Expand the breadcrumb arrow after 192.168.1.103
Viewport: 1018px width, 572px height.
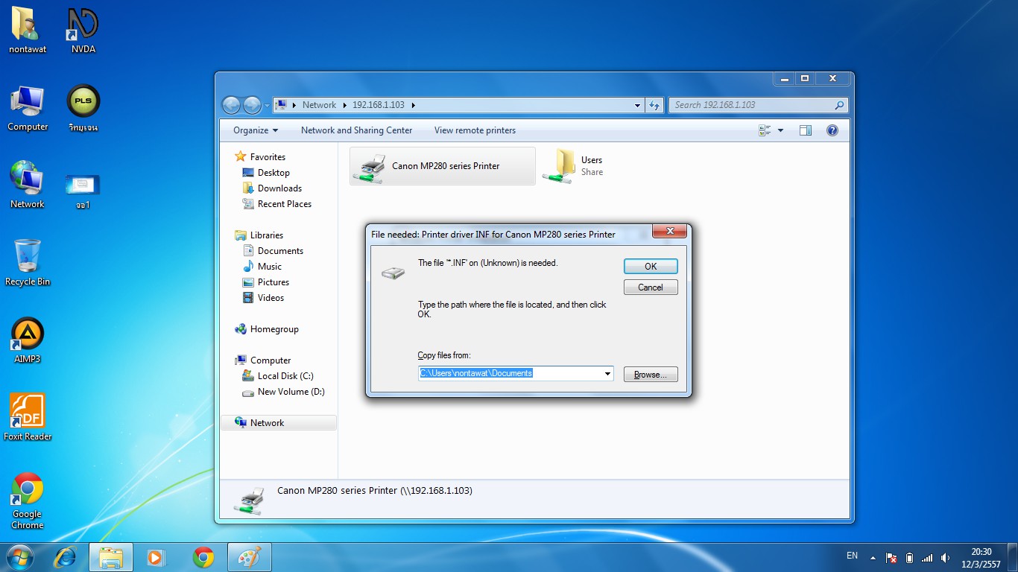tap(414, 105)
